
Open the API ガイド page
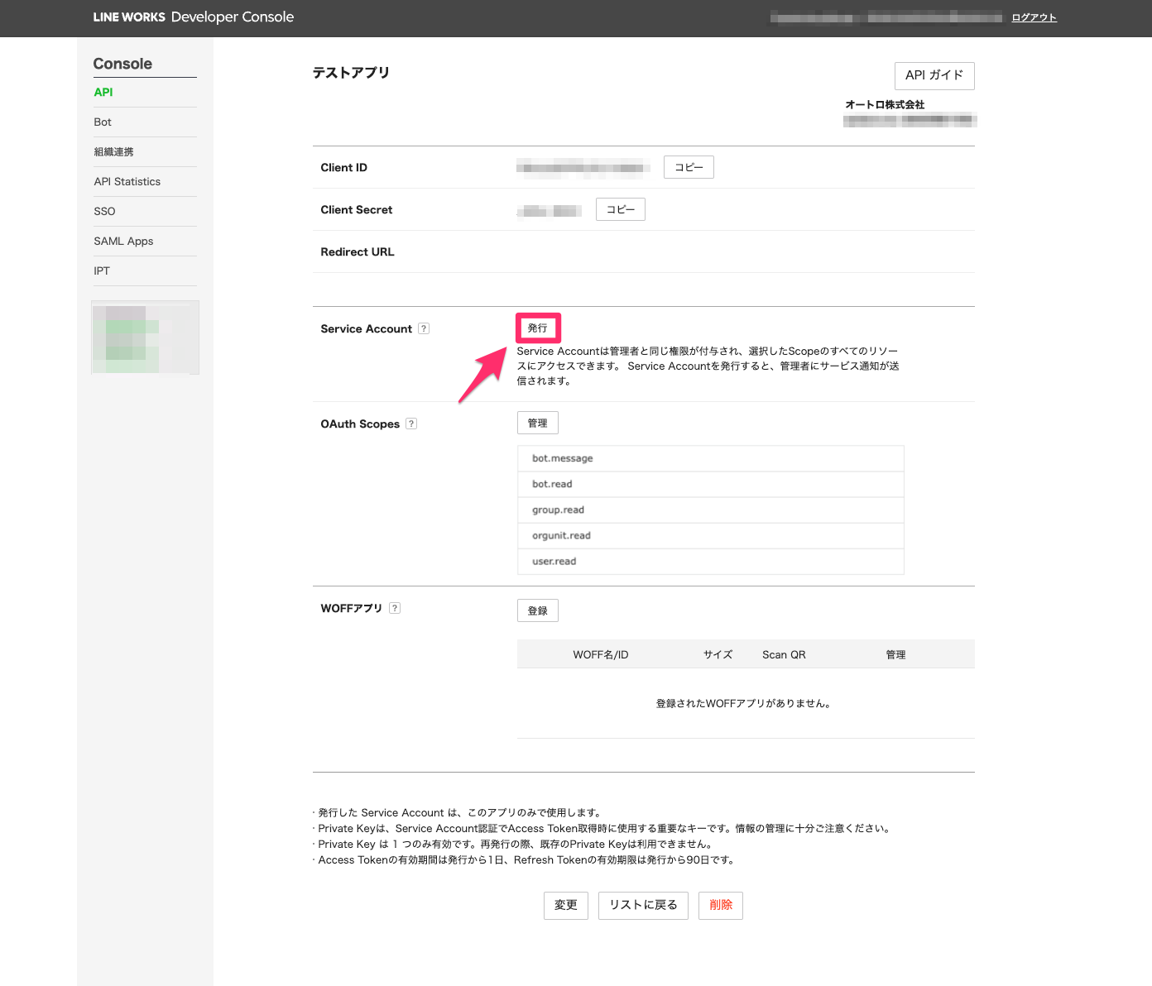click(x=934, y=75)
